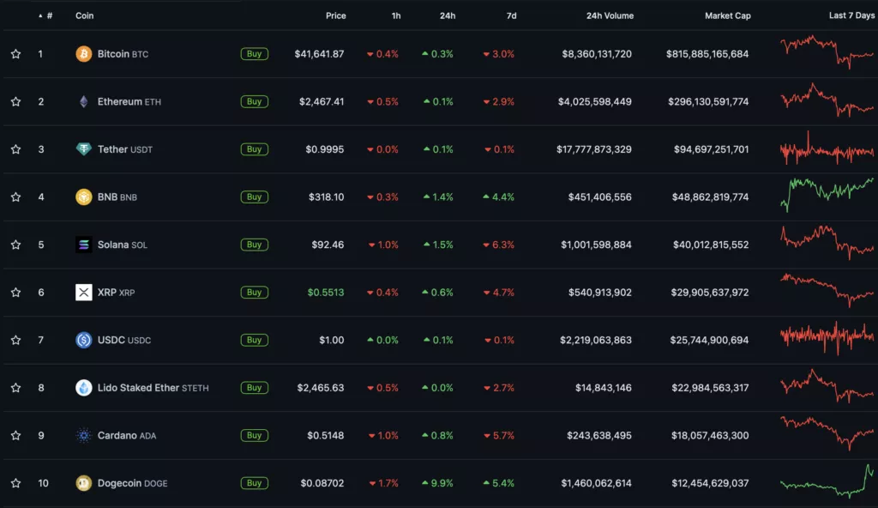Click the Bitcoin coin logo icon

tap(83, 54)
